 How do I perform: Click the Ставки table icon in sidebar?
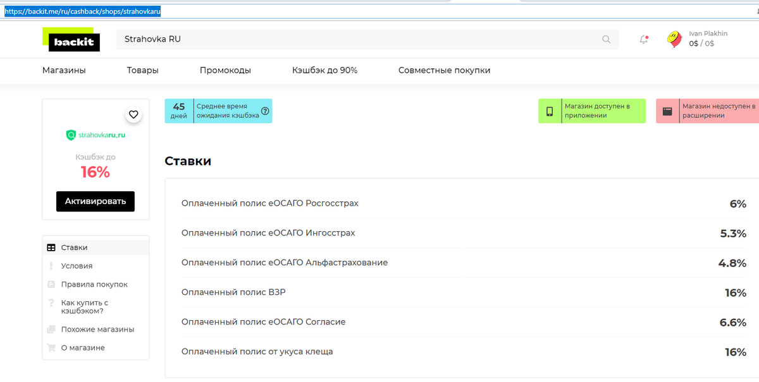(x=51, y=248)
